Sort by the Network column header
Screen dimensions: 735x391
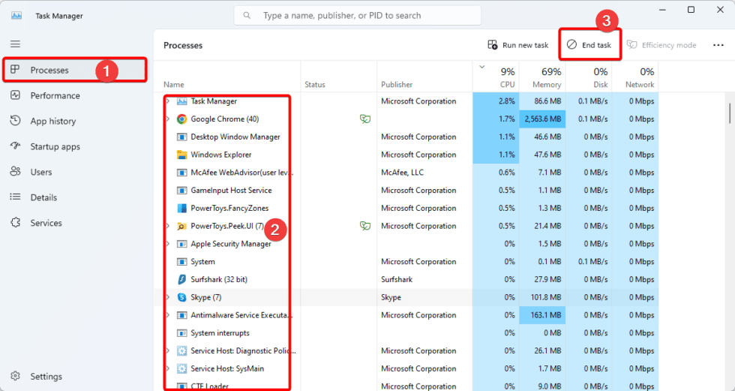[635, 77]
